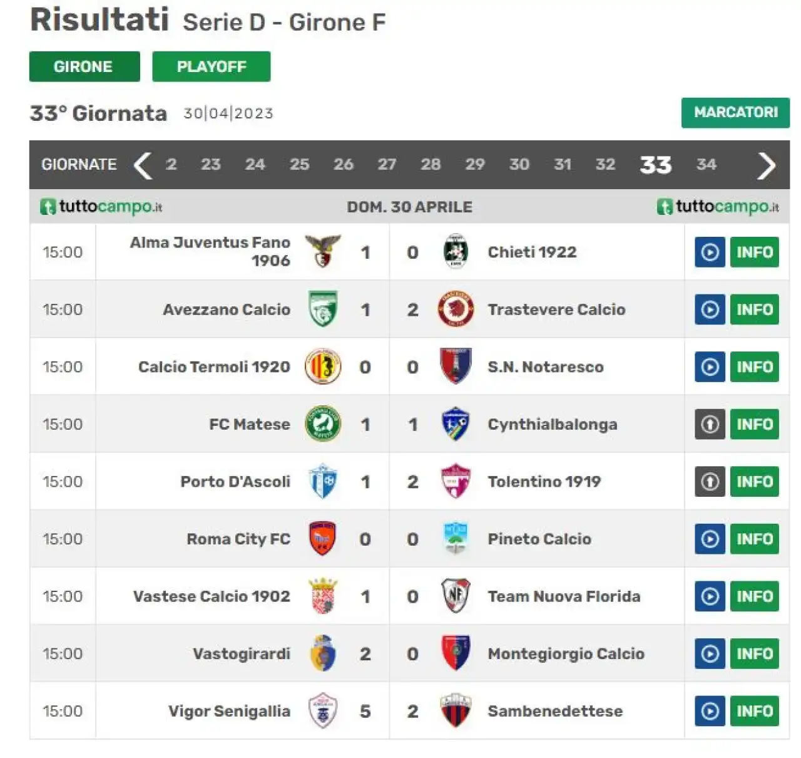Image resolution: width=801 pixels, height=758 pixels.
Task: Click the Roma City FC crest
Action: [x=322, y=539]
